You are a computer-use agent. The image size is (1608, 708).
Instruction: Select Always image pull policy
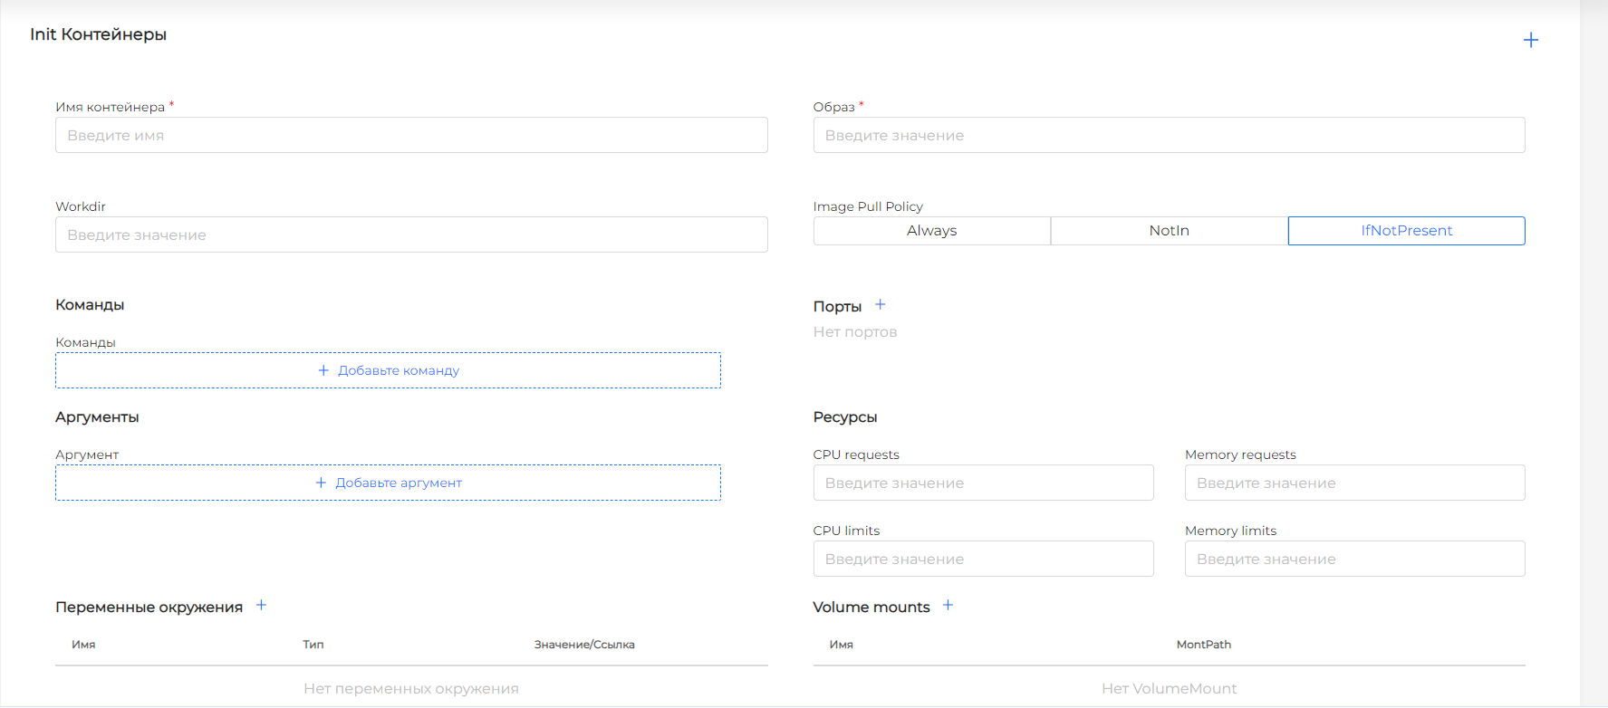(x=931, y=231)
